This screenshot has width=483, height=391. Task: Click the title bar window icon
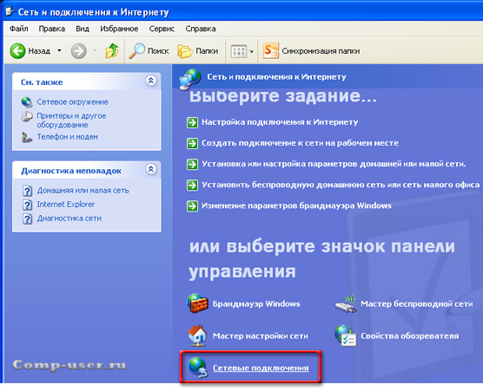10,11
